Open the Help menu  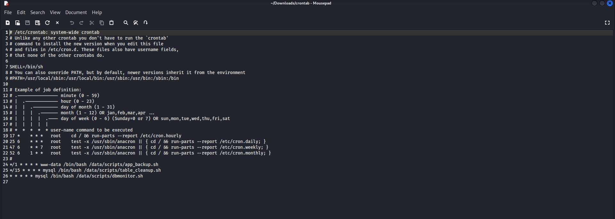coord(97,12)
